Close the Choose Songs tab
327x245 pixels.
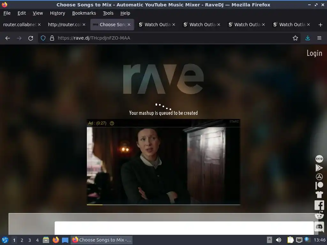tap(129, 25)
